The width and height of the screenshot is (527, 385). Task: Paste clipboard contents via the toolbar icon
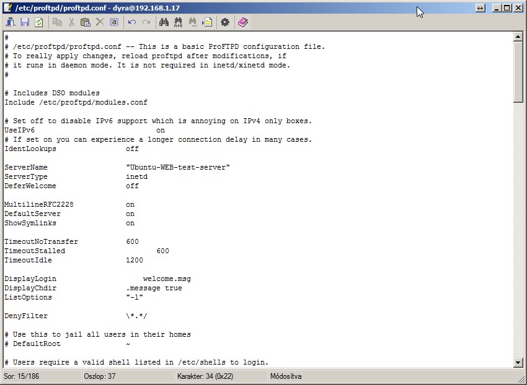[x=86, y=22]
